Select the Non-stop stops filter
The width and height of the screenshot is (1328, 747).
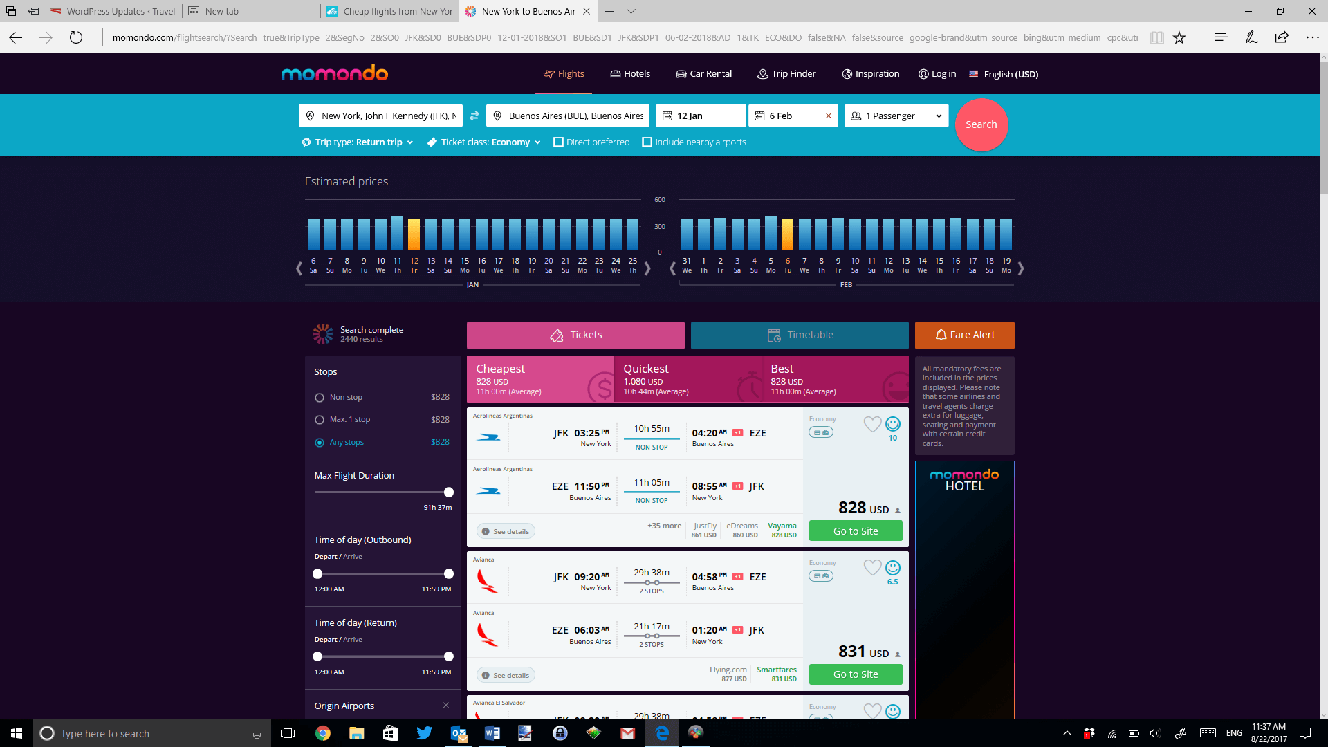tap(320, 398)
